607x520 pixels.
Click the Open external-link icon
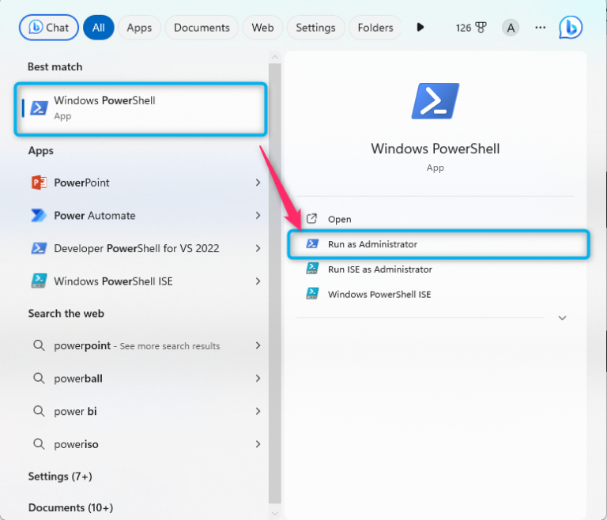312,219
